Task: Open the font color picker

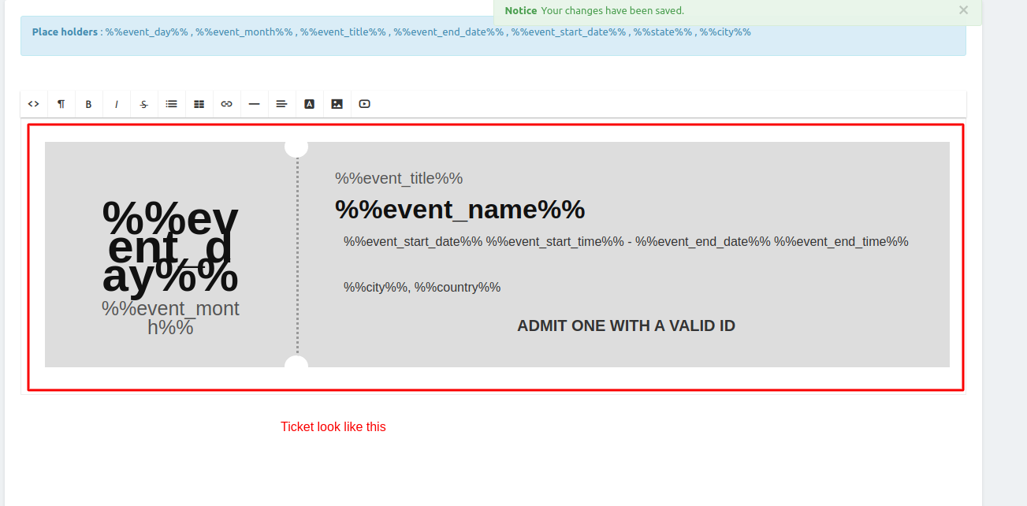Action: coord(309,104)
